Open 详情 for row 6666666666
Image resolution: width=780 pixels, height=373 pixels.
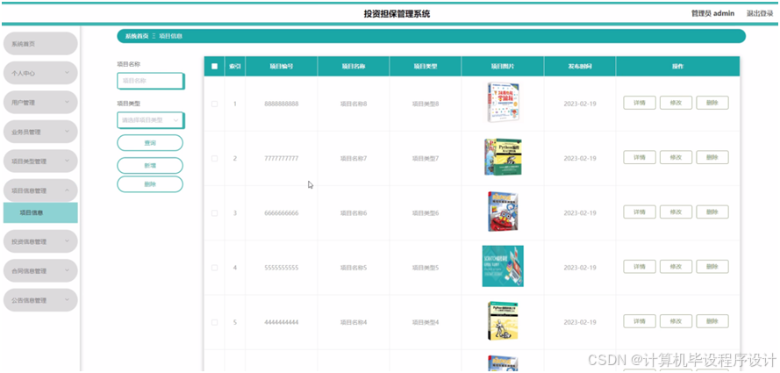pos(640,212)
